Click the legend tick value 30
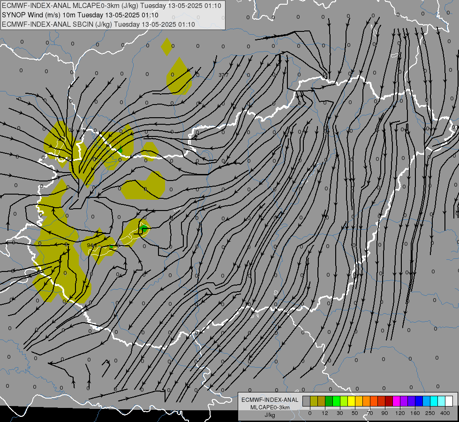The image size is (459, 422). [340, 413]
